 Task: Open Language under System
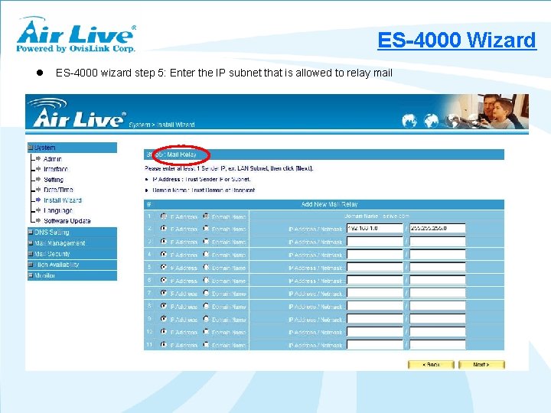click(57, 210)
